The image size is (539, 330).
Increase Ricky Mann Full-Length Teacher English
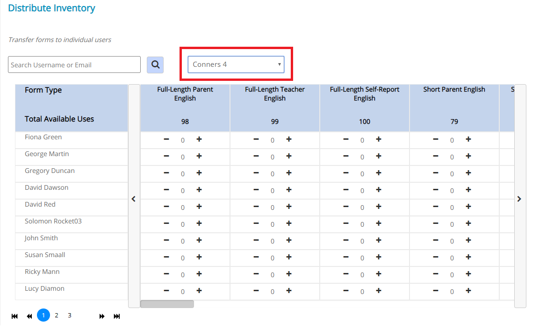tap(289, 274)
